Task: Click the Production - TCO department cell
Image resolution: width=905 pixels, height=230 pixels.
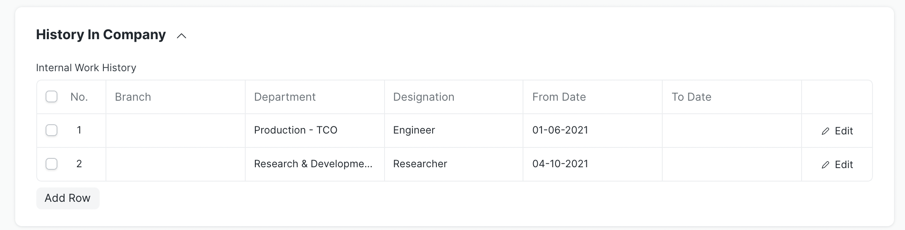Action: tap(314, 131)
